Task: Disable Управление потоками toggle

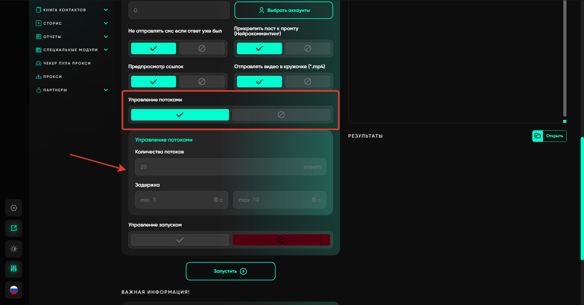Action: [281, 115]
